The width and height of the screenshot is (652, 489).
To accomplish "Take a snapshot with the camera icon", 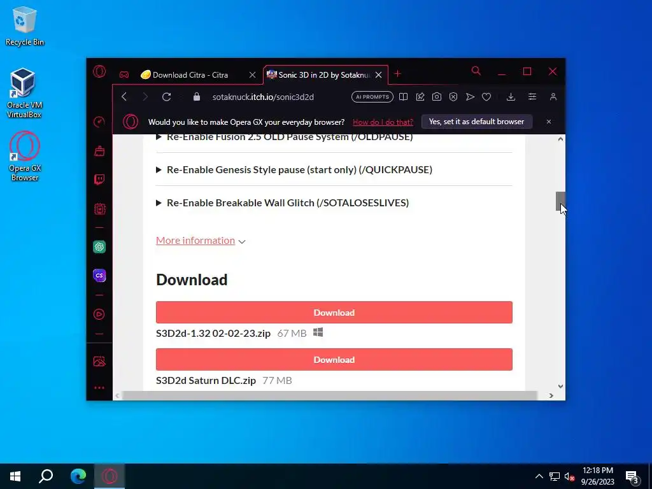I will (x=437, y=97).
